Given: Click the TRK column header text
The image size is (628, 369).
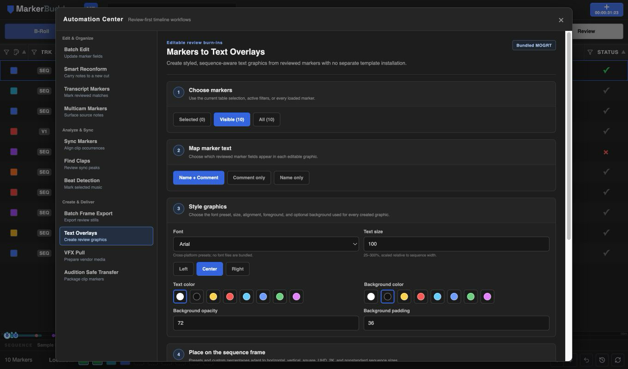Looking at the screenshot, I should pos(46,52).
